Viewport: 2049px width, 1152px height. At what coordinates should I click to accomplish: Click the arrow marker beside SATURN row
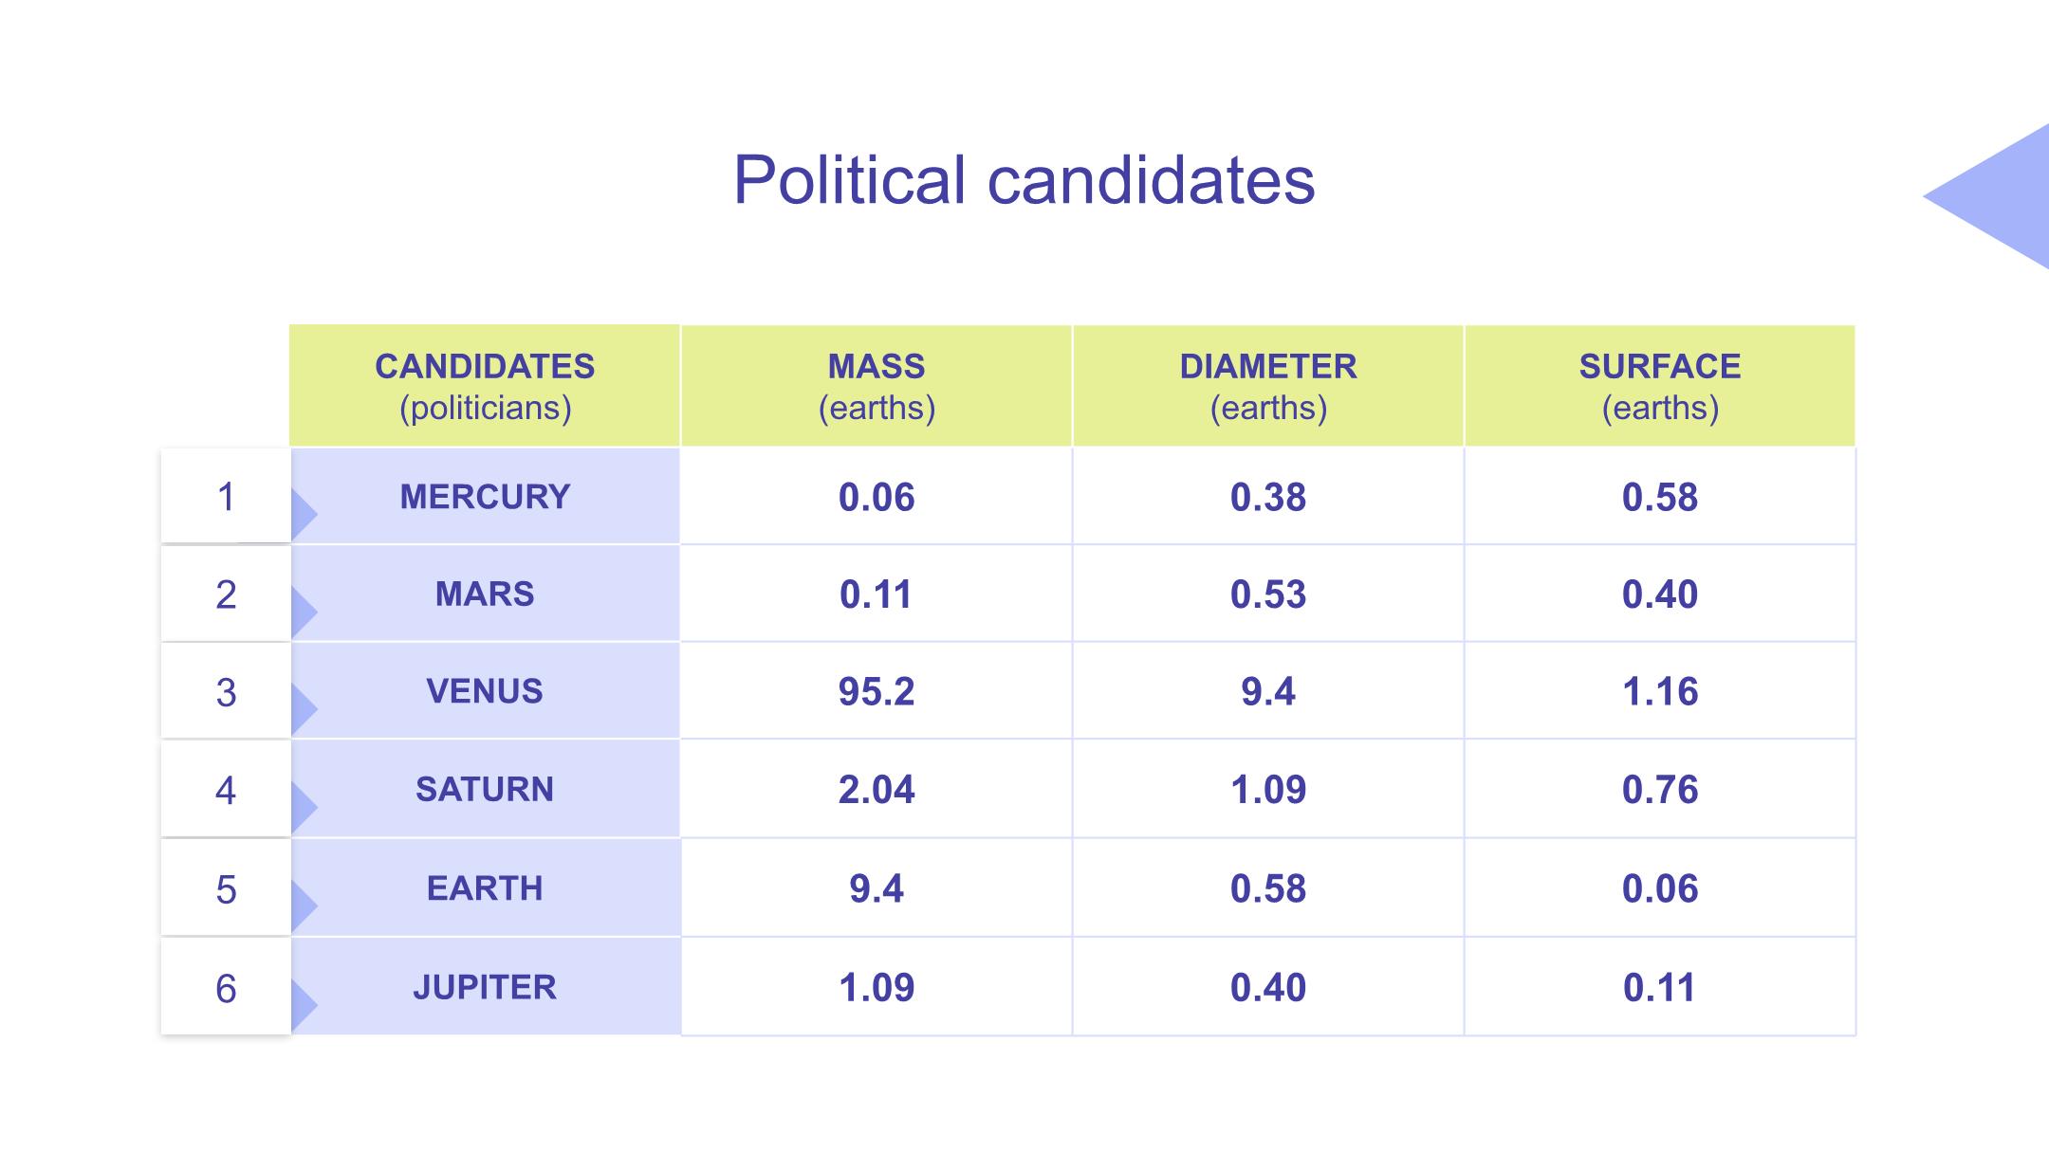coord(303,808)
